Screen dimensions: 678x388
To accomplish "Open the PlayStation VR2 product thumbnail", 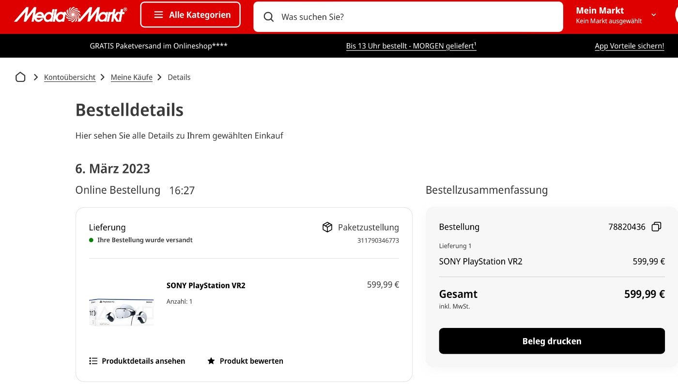I will click(x=122, y=312).
